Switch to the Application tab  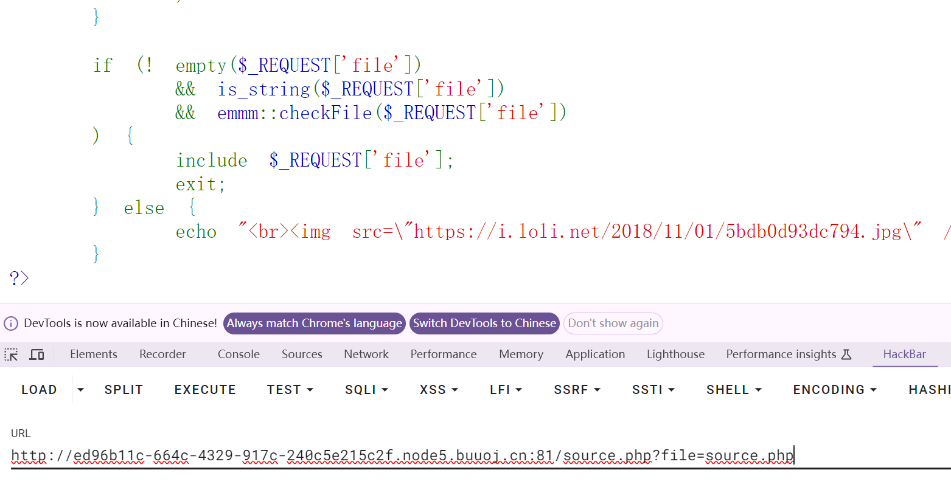(x=595, y=354)
